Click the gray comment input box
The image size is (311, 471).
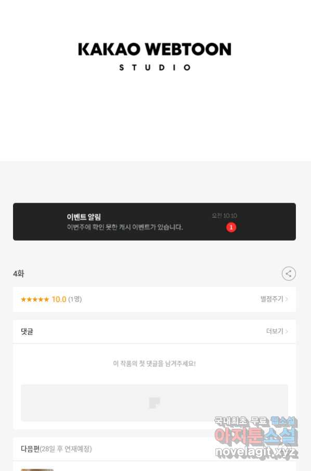click(154, 403)
